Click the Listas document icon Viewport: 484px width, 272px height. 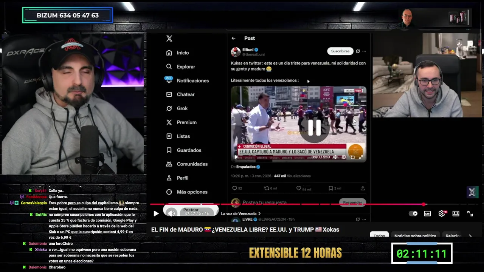169,136
